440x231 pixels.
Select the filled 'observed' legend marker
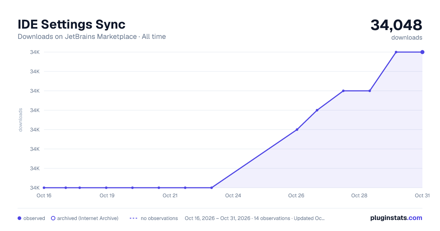click(19, 218)
